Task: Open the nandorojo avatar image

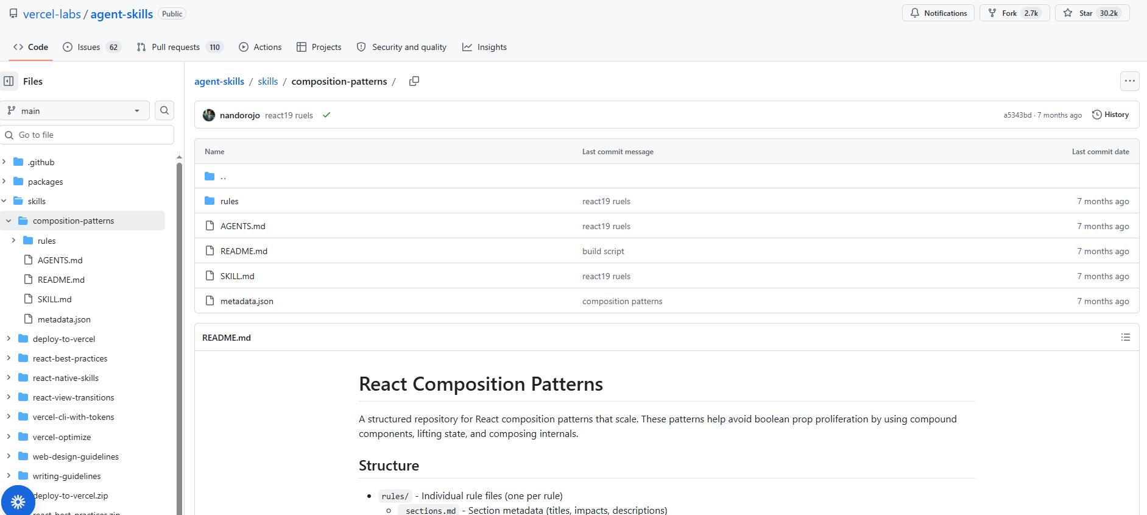Action: click(x=209, y=115)
